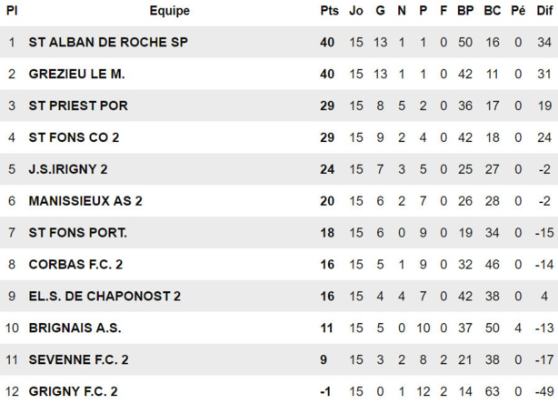This screenshot has height=404, width=558.
Task: Click the ST ALBAN DE ROCHE SP team name
Action: 109,42
